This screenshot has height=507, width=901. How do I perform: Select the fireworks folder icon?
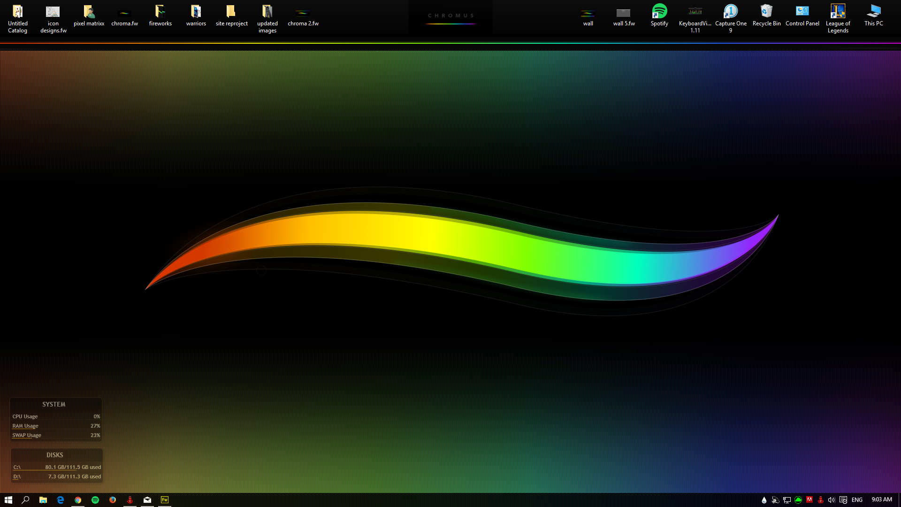[x=160, y=15]
